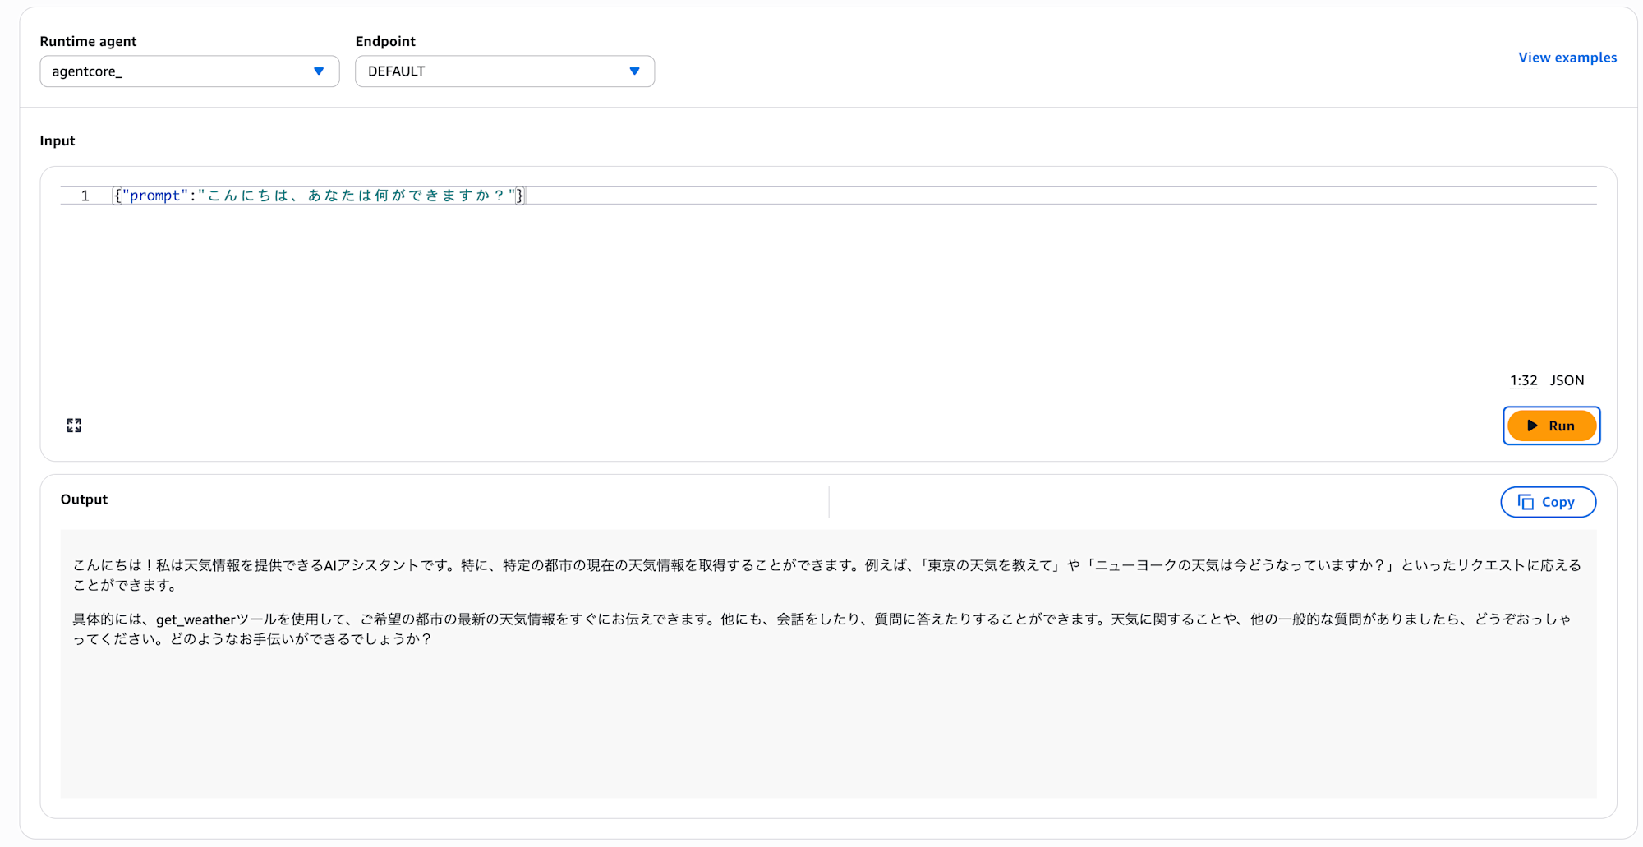Open the Runtime agent dropdown
Viewport: 1643px width, 847px height.
pyautogui.click(x=190, y=71)
